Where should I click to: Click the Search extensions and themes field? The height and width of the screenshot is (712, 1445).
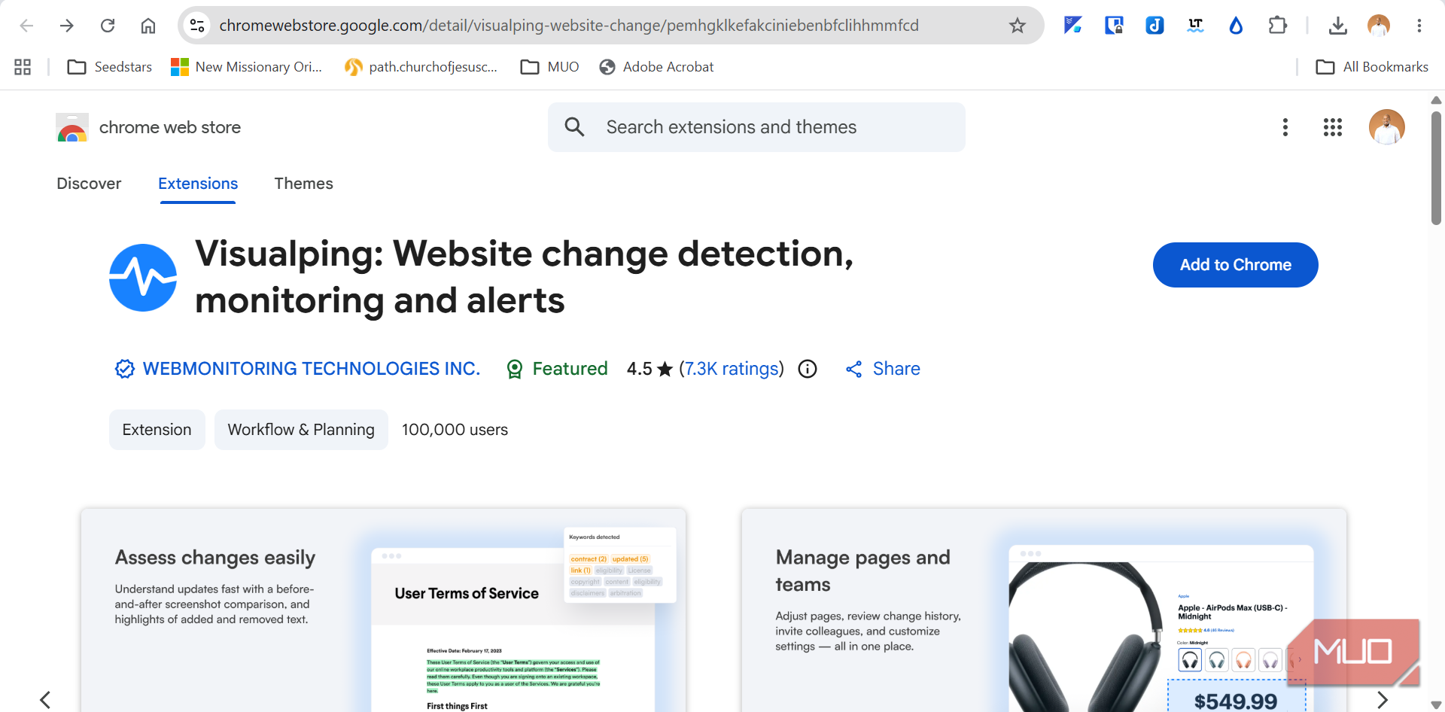(x=756, y=127)
